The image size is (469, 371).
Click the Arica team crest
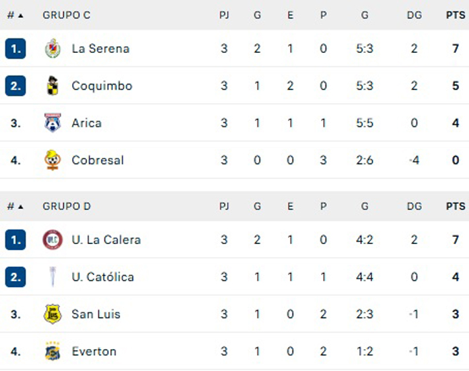tap(53, 123)
